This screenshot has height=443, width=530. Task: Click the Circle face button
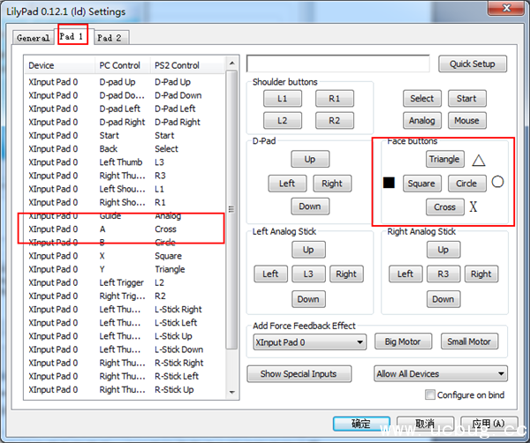(x=466, y=184)
